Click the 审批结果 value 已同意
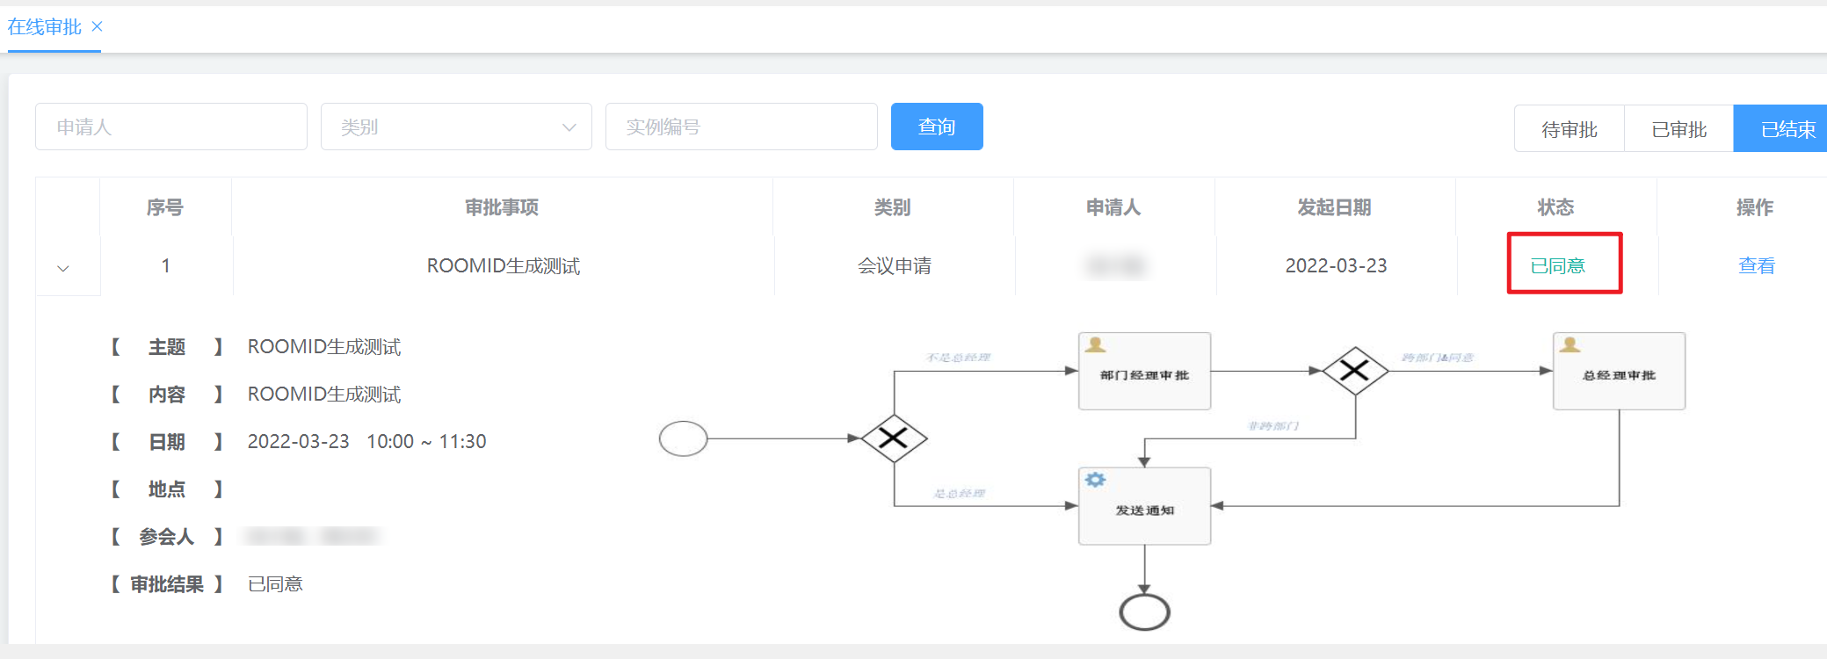The width and height of the screenshot is (1827, 659). tap(275, 584)
